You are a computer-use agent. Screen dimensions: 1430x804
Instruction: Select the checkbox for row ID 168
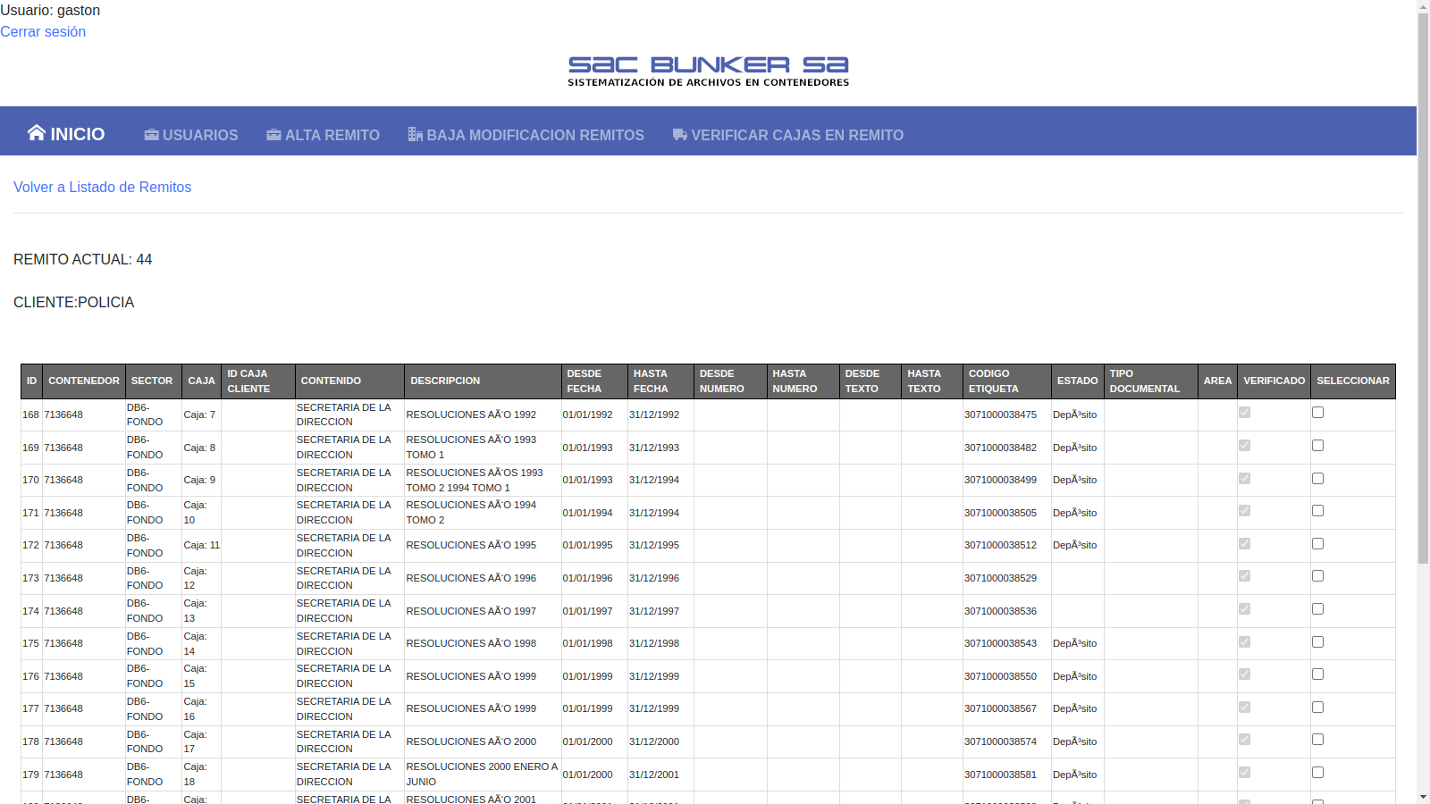pos(1317,413)
